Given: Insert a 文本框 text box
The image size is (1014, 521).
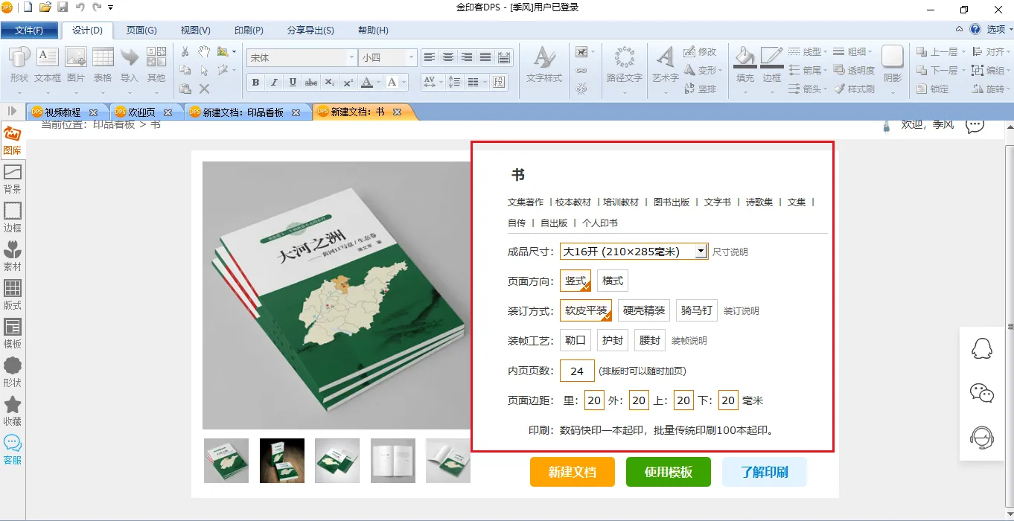Looking at the screenshot, I should tap(47, 65).
